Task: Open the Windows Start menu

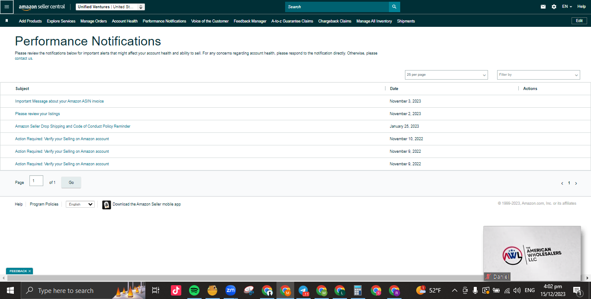Action: pos(10,290)
